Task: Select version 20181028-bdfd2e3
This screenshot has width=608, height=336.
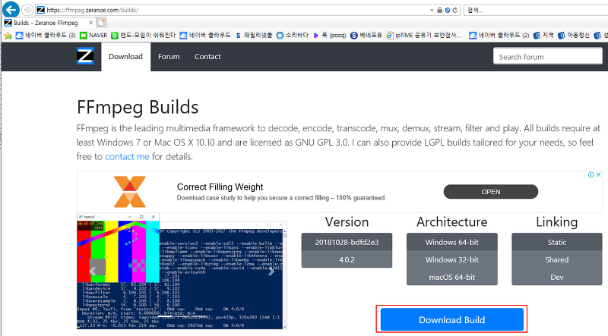Action: 347,242
